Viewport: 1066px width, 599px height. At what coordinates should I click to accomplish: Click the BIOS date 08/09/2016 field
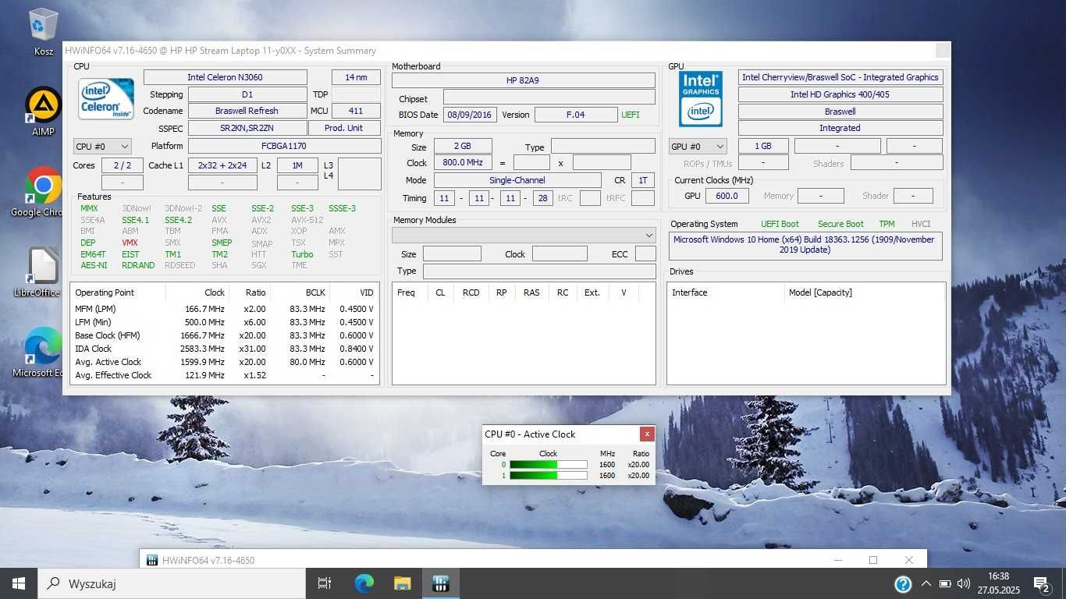(469, 115)
